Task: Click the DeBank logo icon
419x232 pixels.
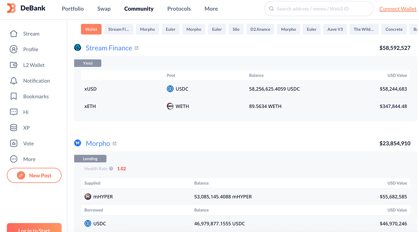Action: (11, 8)
